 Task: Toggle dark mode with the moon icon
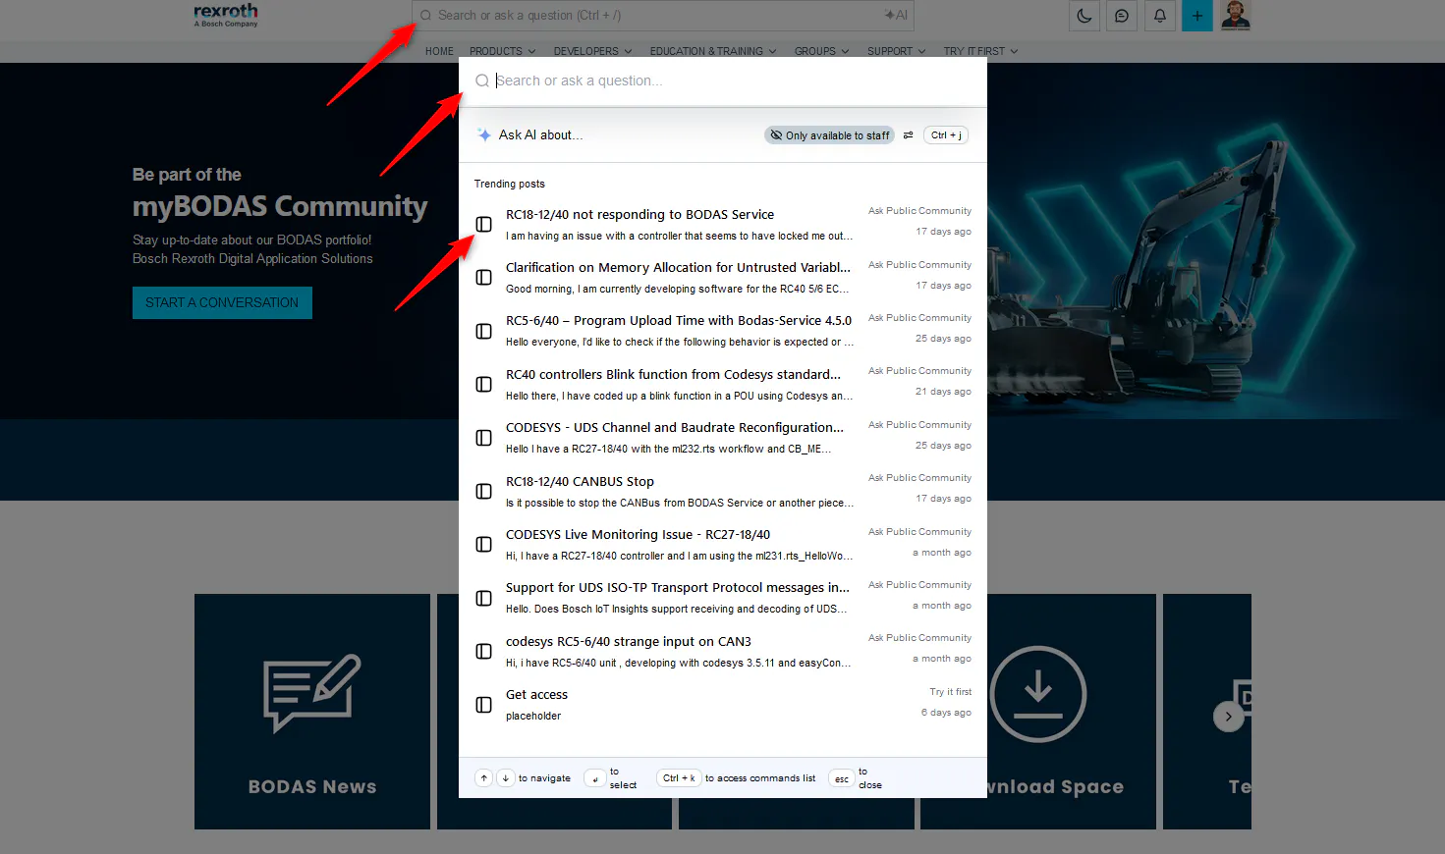pos(1084,16)
